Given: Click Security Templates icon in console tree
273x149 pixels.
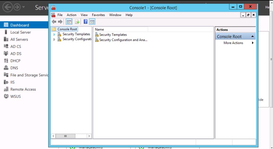Looking at the screenshot, I should (59, 34).
